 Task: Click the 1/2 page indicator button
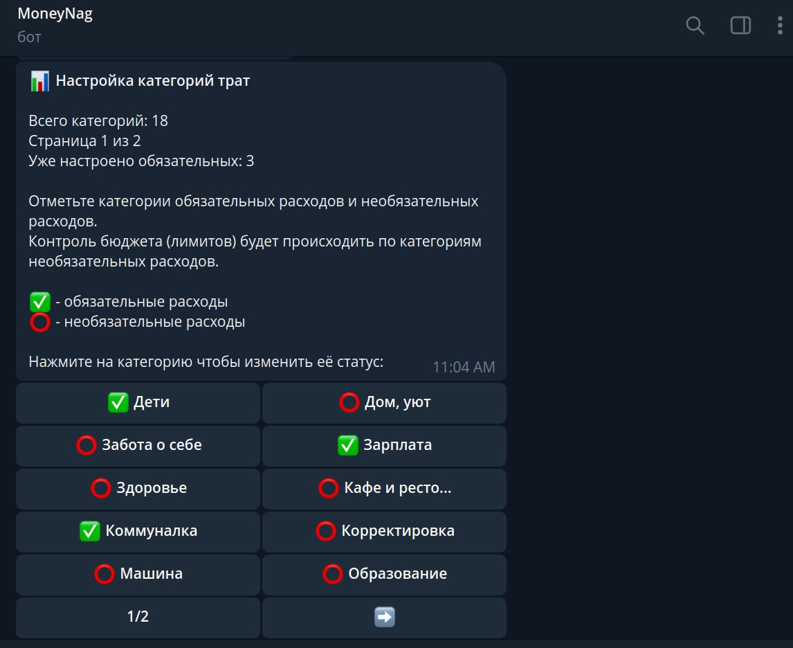click(138, 617)
